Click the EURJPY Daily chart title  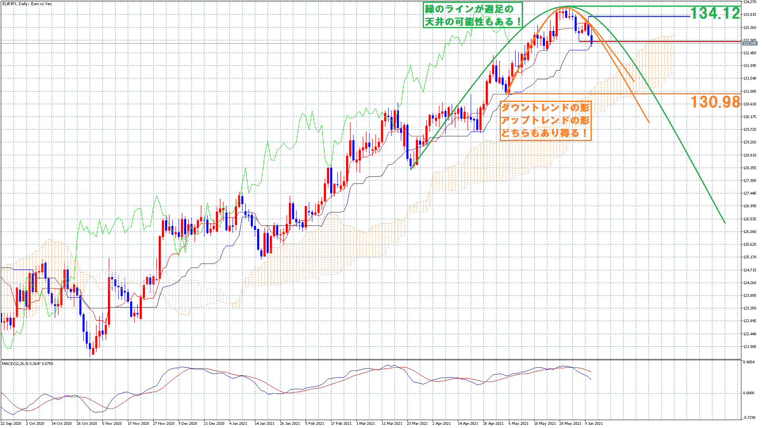coord(26,4)
